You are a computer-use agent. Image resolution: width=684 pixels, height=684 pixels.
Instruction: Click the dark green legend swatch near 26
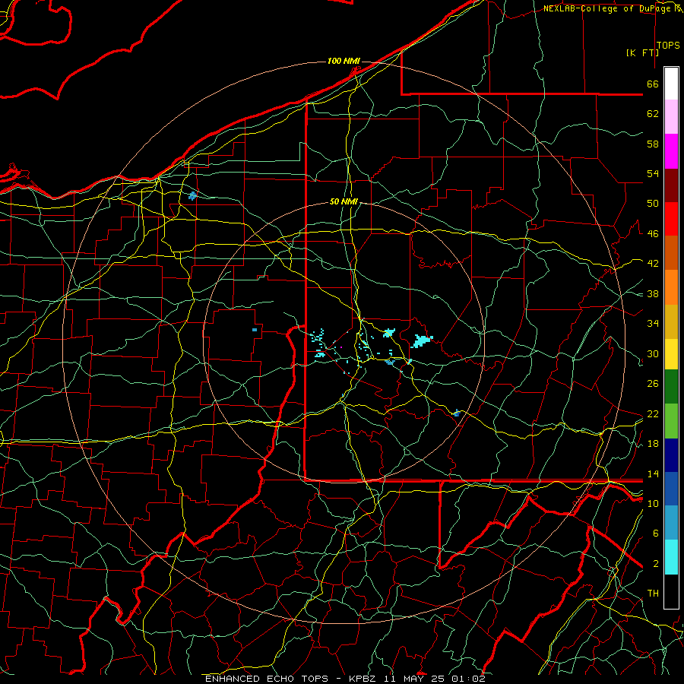[x=671, y=387]
